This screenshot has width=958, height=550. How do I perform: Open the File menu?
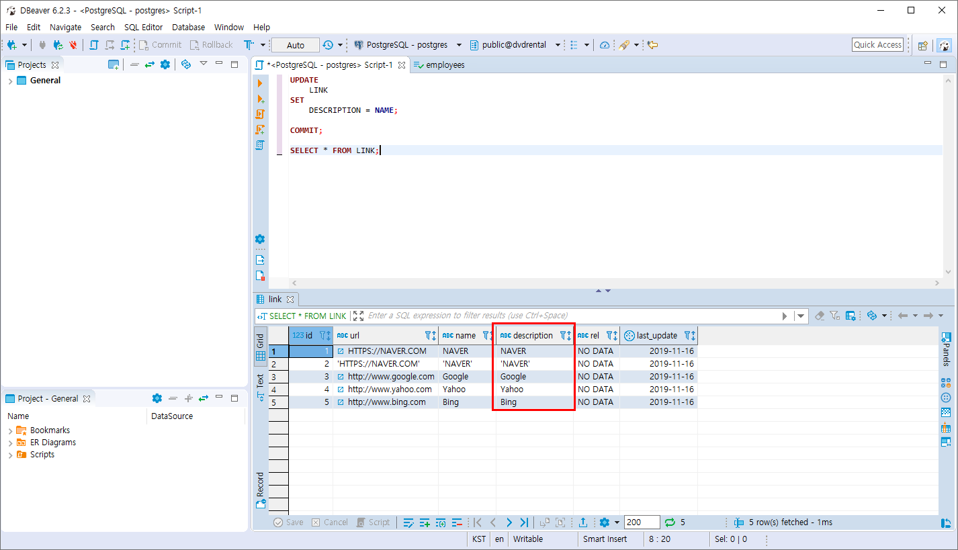[x=11, y=28]
